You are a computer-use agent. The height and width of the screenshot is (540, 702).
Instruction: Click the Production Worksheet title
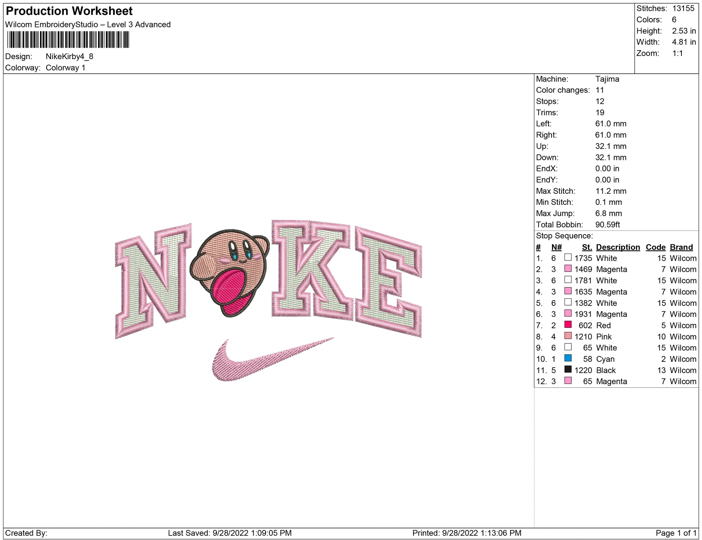click(x=69, y=11)
